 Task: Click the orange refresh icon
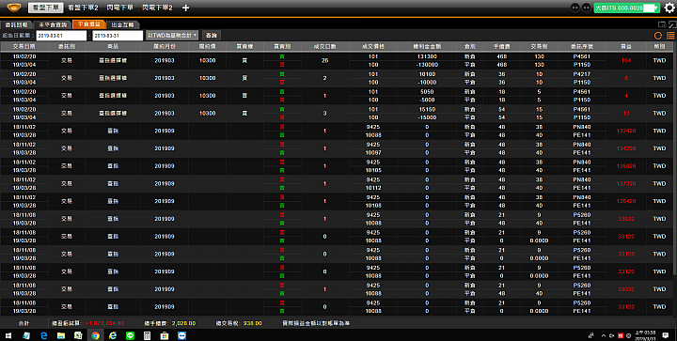click(658, 36)
